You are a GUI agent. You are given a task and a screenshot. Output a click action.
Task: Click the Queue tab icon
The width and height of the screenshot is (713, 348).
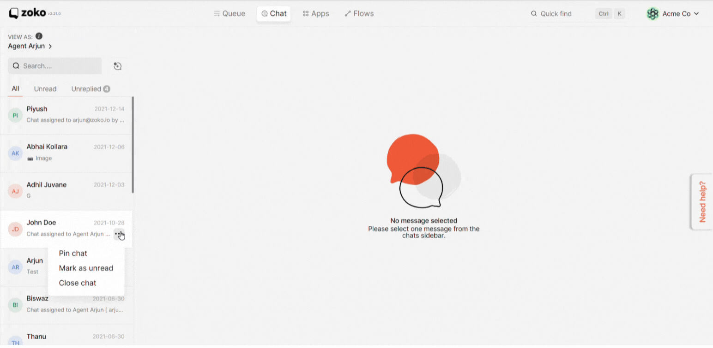pyautogui.click(x=217, y=14)
